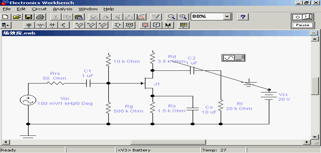
Task: Open the Analog ICs parts bin
Action: click(x=79, y=25)
